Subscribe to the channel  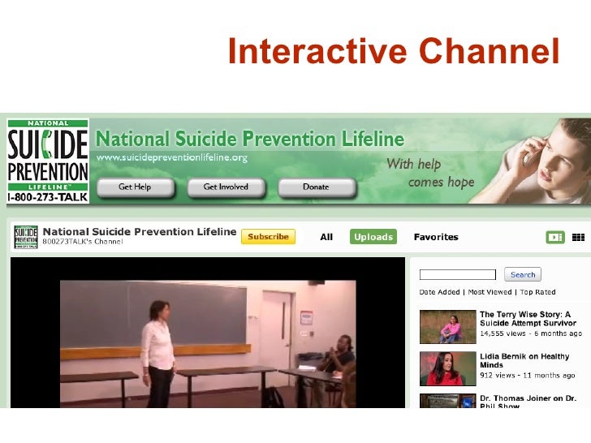click(x=268, y=237)
